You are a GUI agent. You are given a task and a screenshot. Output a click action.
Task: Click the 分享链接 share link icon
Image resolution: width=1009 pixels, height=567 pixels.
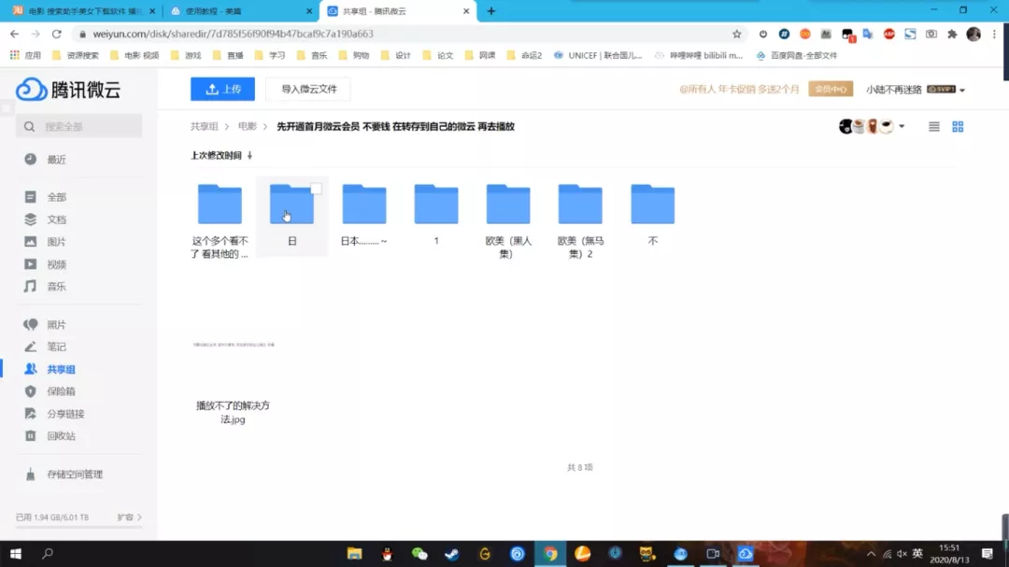(30, 414)
